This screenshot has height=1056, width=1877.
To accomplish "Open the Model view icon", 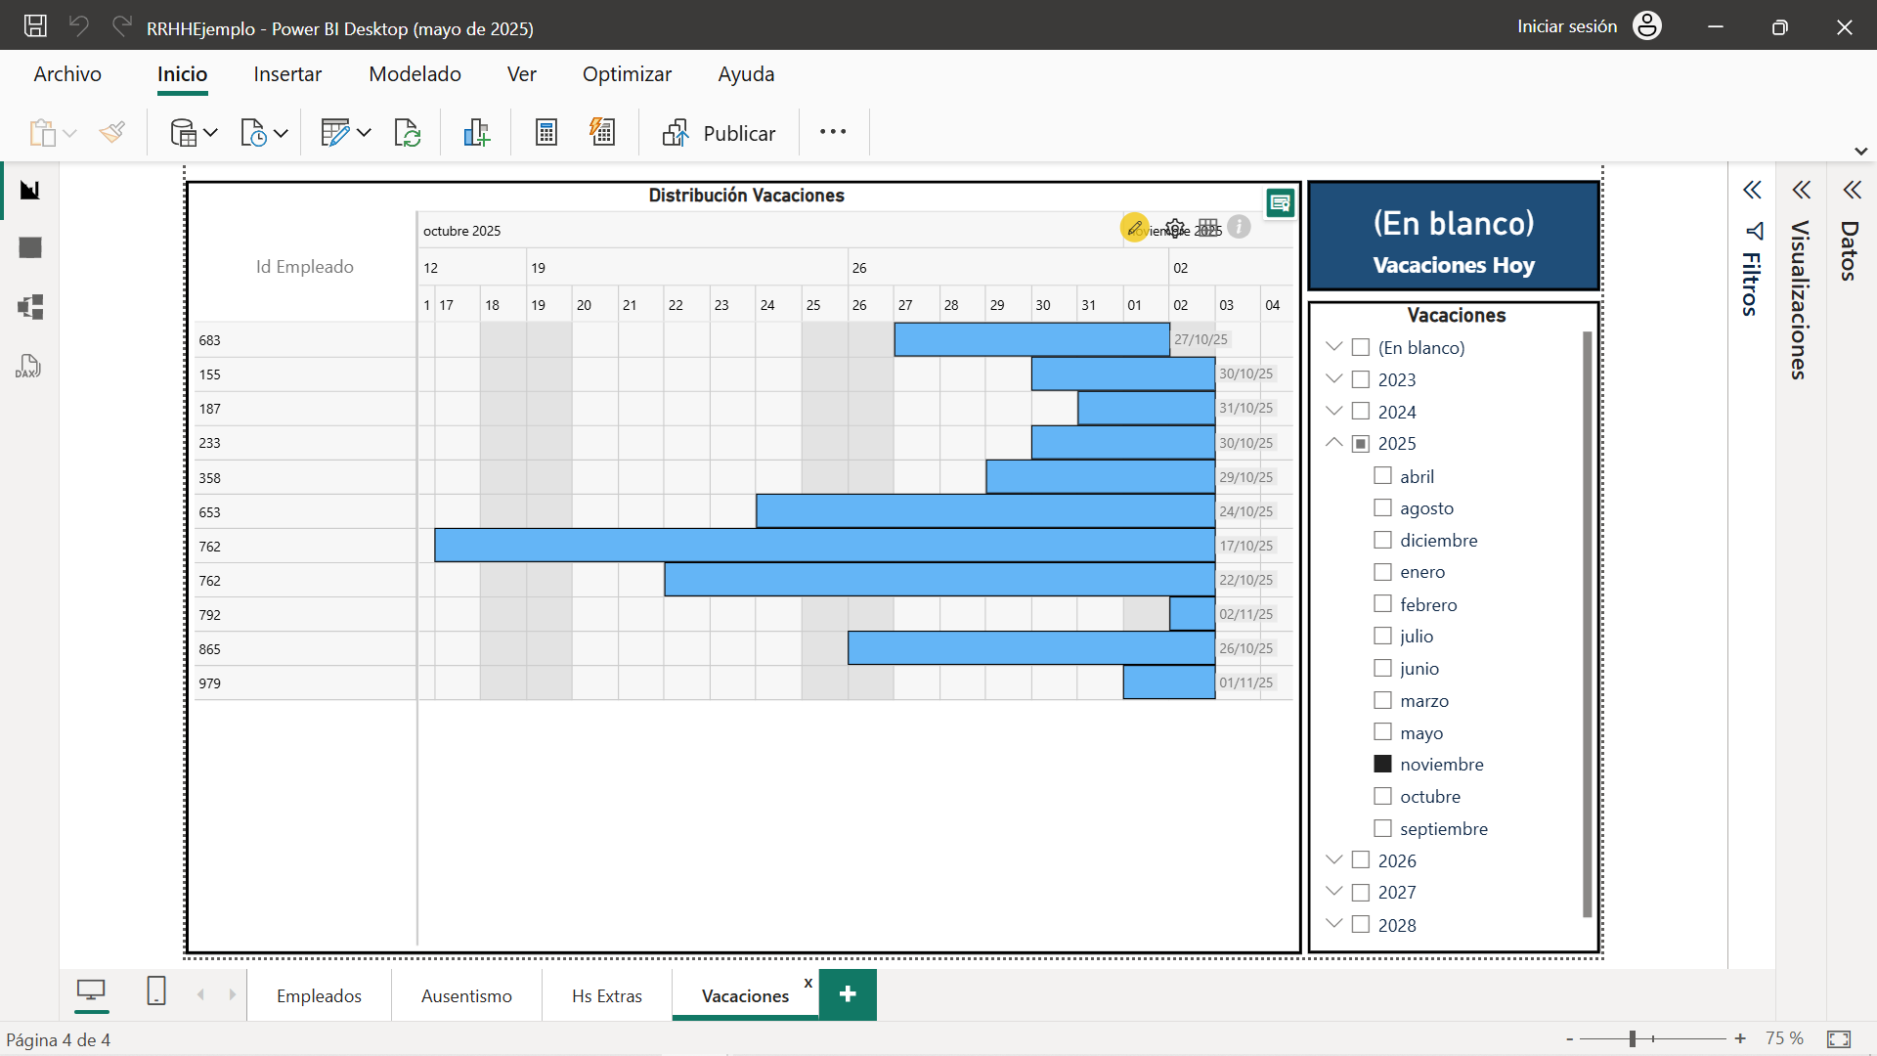I will pyautogui.click(x=30, y=307).
